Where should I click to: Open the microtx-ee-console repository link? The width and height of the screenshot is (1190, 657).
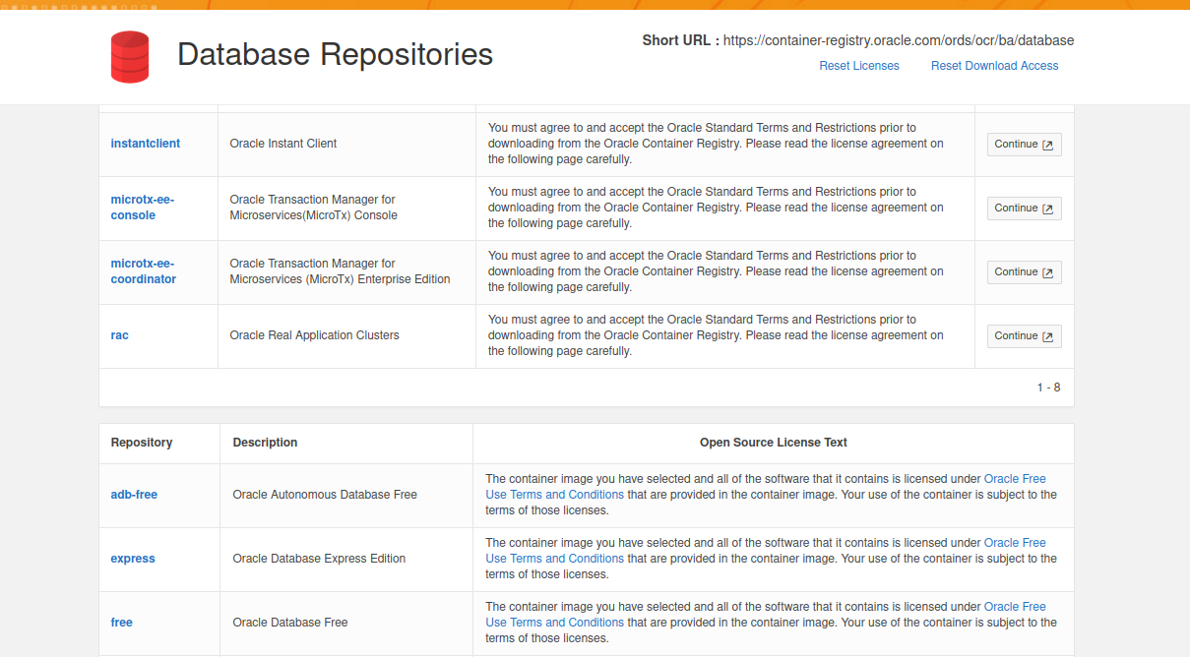[x=142, y=208]
